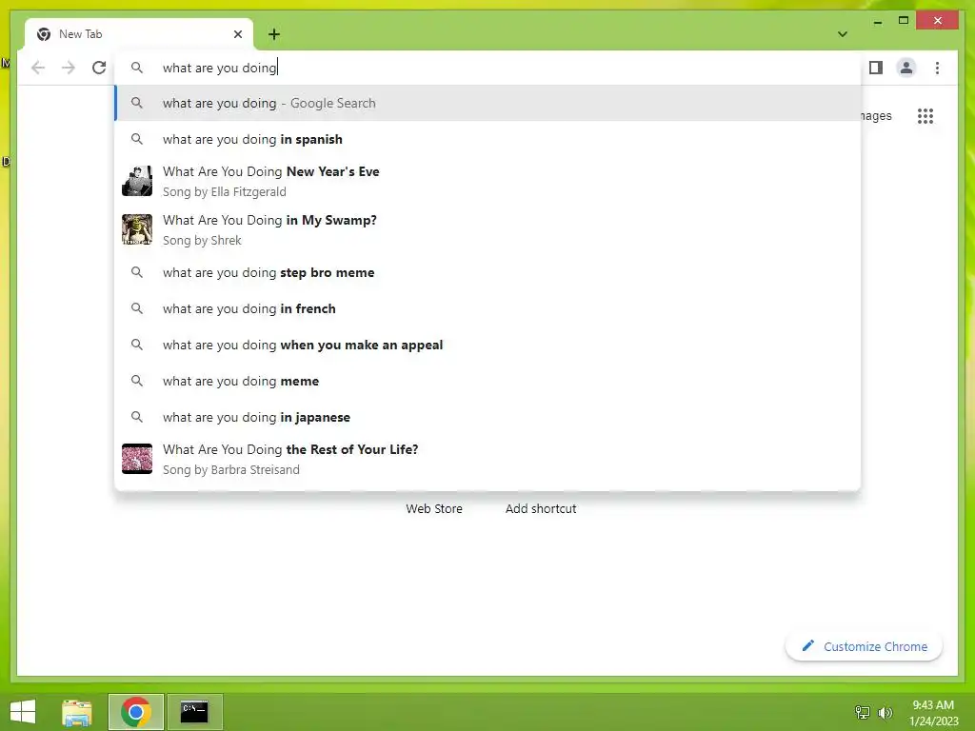Pick 'What Are You Doing in My Swamp?' suggestion

click(x=488, y=229)
